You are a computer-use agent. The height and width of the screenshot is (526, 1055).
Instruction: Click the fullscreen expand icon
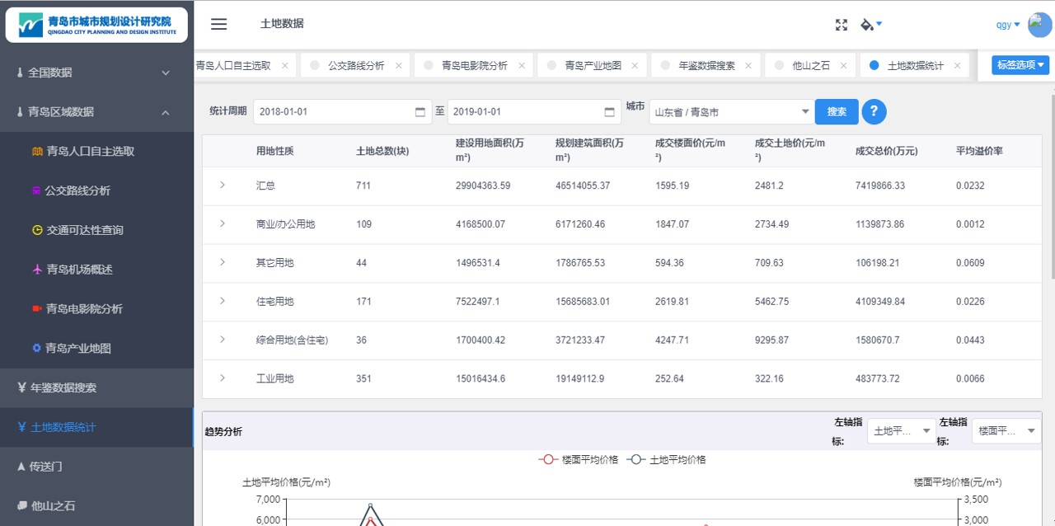tap(842, 25)
